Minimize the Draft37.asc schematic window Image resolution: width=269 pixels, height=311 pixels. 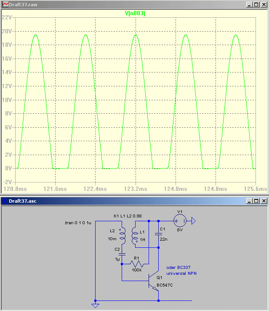249,201
